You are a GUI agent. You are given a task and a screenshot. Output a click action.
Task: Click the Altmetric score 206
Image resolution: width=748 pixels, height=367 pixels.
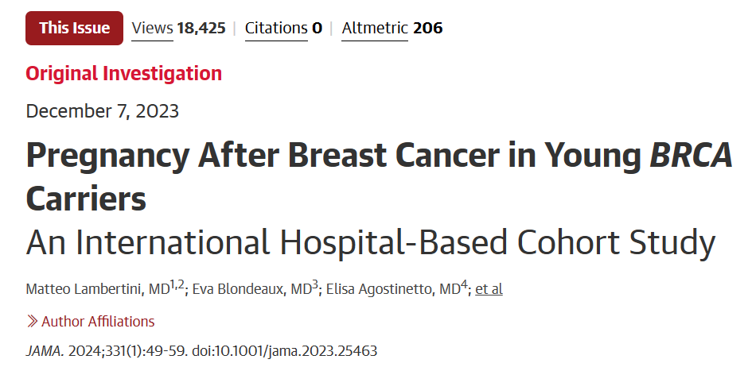click(x=428, y=28)
